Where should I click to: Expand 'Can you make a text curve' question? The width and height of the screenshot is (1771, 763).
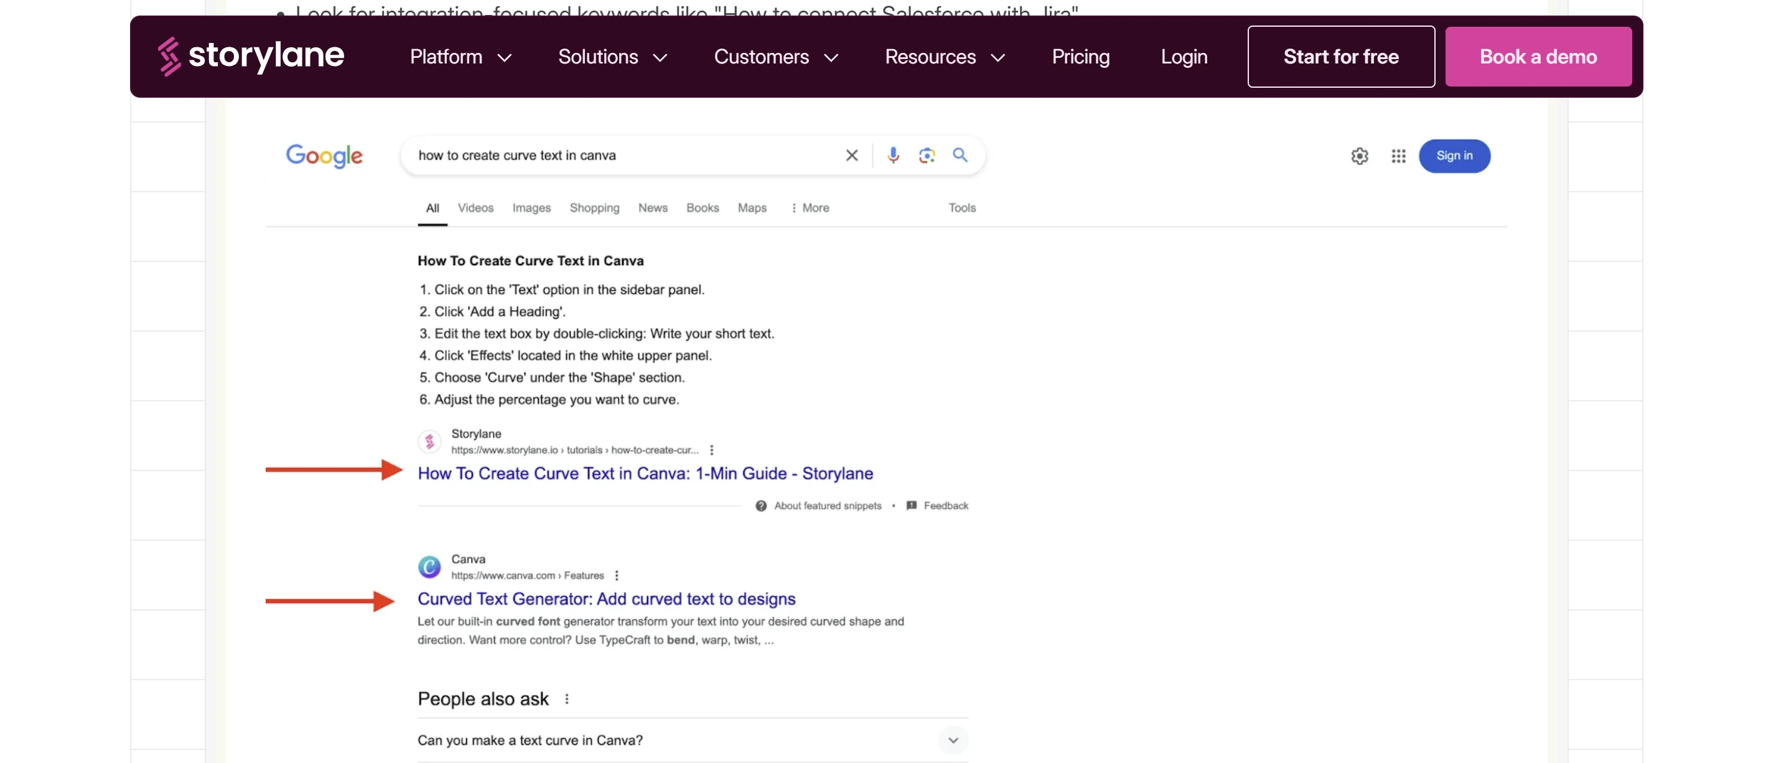tap(952, 739)
